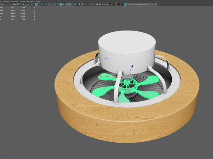Toggle the Gate Mask icon
This screenshot has height=159, width=213.
pyautogui.click(x=45, y=4)
